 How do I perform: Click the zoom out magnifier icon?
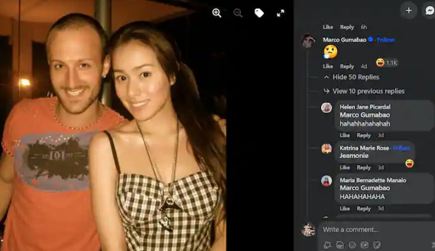pos(237,13)
